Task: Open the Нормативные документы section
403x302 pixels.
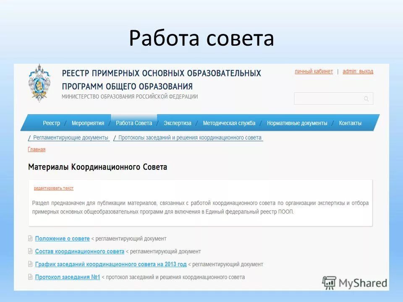Action: point(298,123)
